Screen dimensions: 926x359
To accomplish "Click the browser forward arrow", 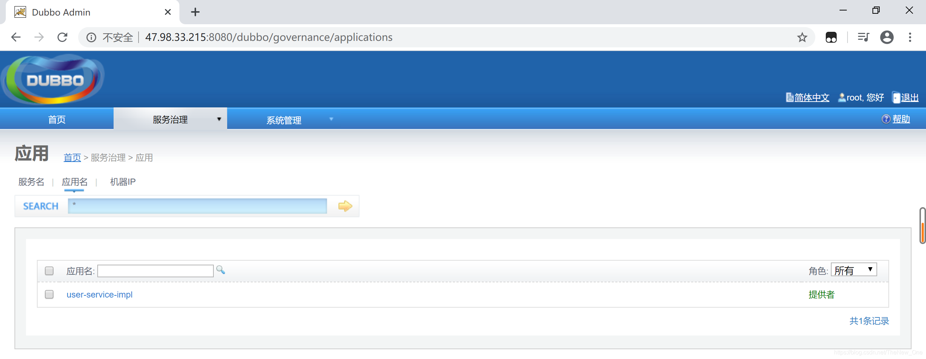I will point(39,37).
